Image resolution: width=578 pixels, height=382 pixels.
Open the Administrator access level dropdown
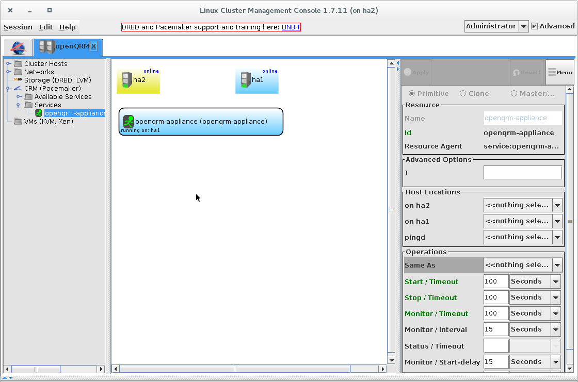point(523,26)
